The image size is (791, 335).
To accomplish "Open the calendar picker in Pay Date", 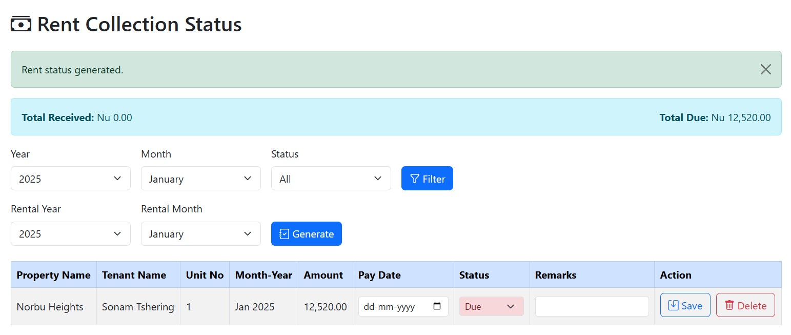I will [x=437, y=306].
